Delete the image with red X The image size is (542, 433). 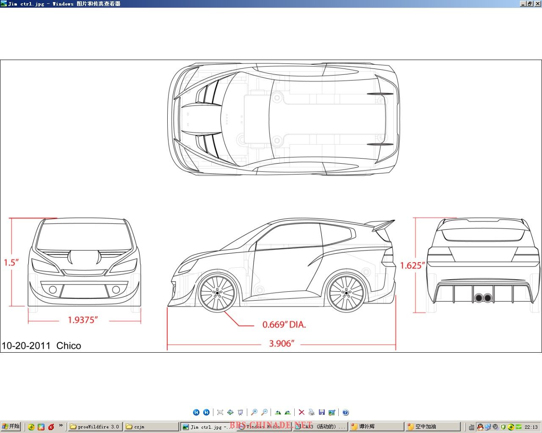click(301, 412)
